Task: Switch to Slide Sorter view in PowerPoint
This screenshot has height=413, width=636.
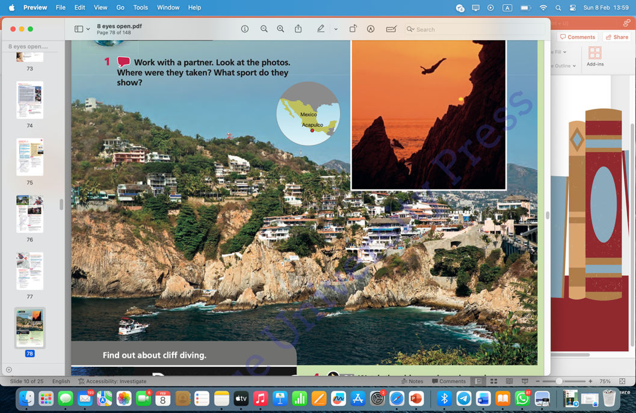Action: (493, 381)
